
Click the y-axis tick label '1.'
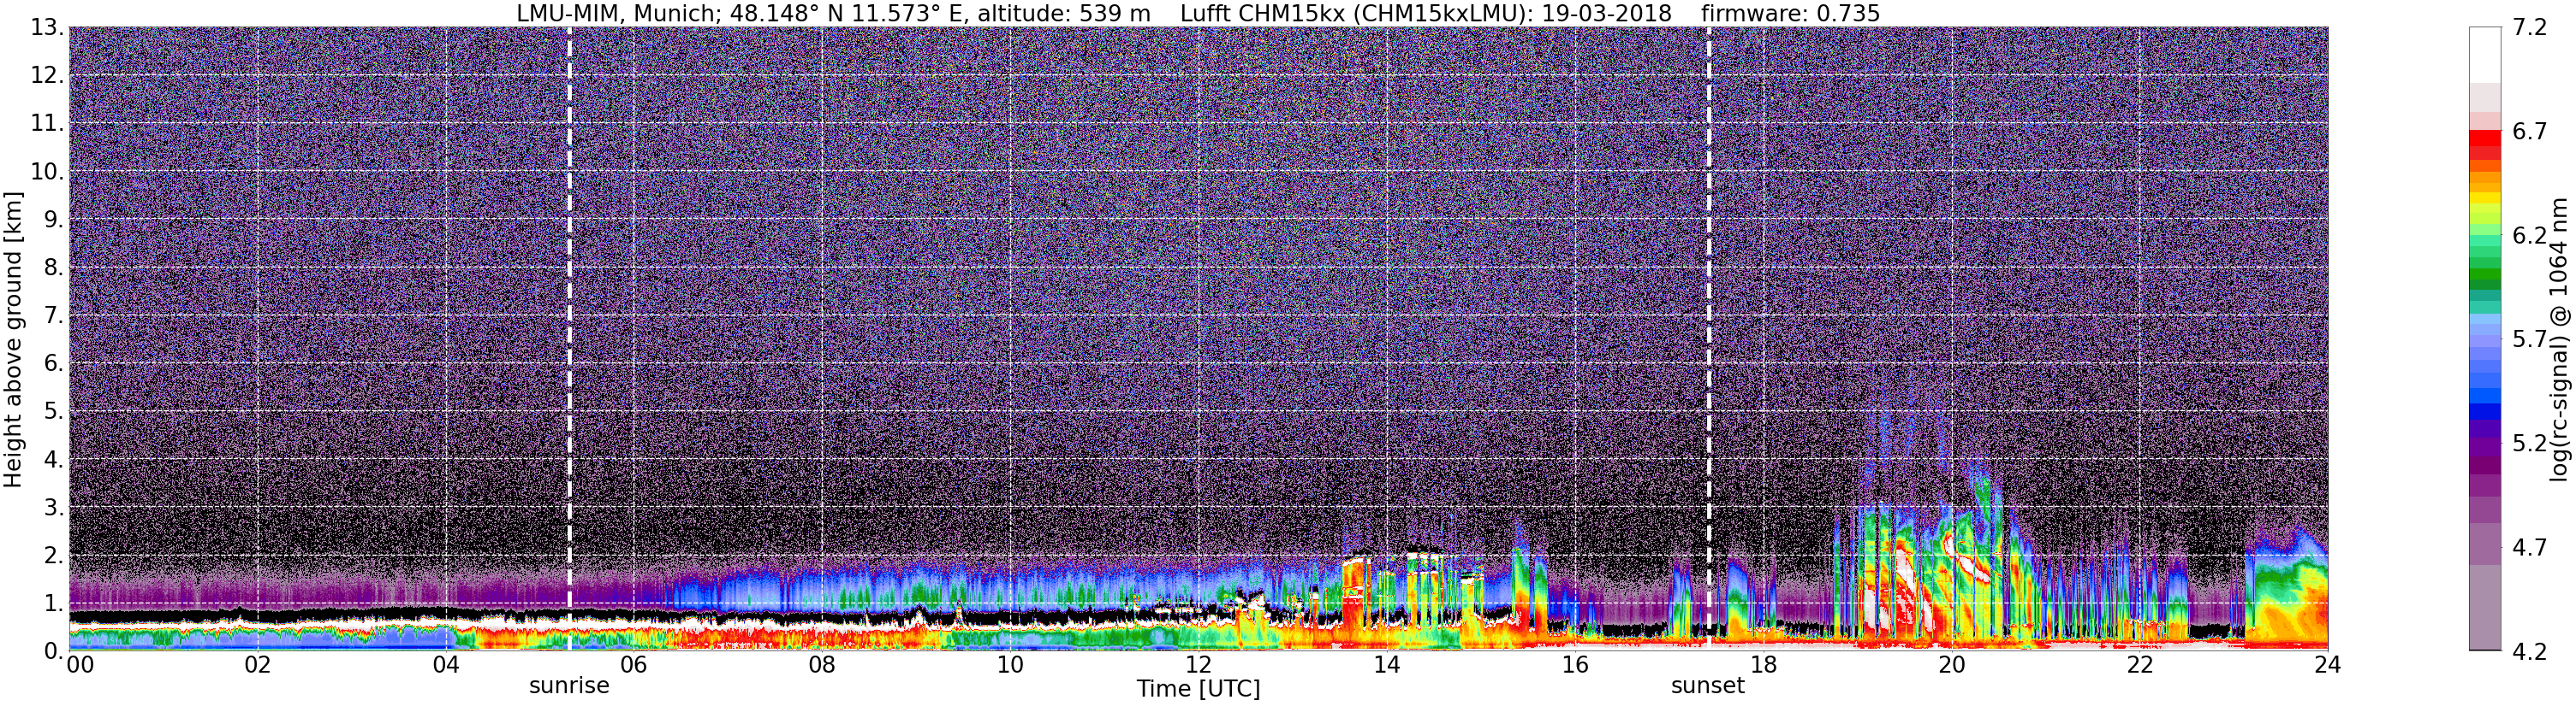[54, 602]
